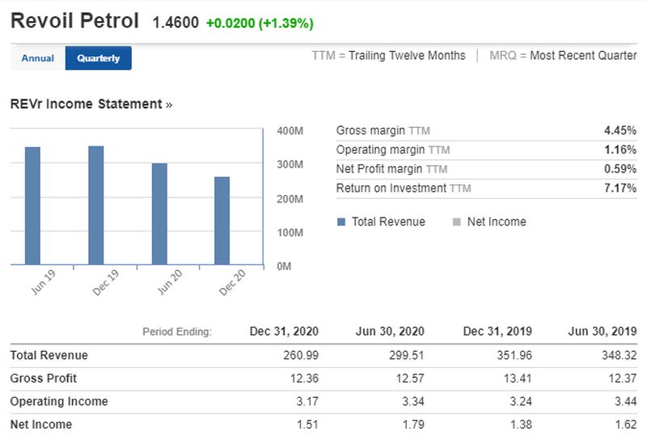This screenshot has height=440, width=647.
Task: Click Net Income value 1.51
Action: tap(307, 425)
